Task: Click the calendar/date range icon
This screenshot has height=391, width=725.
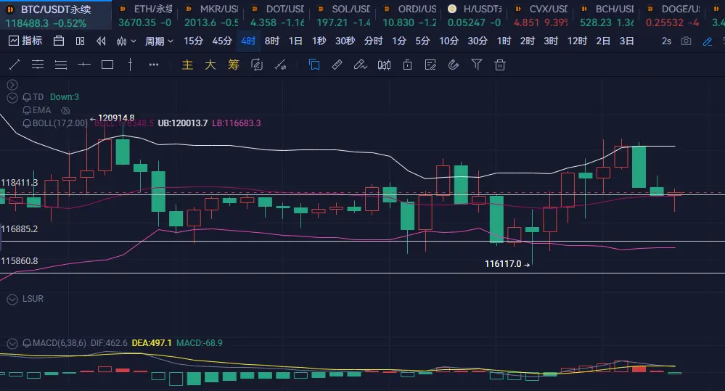Action: pos(59,41)
